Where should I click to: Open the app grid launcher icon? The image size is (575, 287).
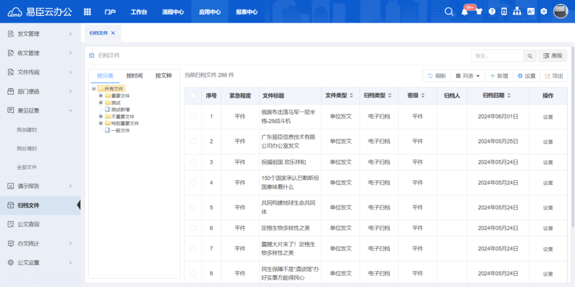pyautogui.click(x=87, y=12)
